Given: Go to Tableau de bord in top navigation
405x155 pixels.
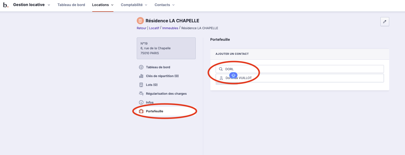Looking at the screenshot, I should click(x=71, y=5).
